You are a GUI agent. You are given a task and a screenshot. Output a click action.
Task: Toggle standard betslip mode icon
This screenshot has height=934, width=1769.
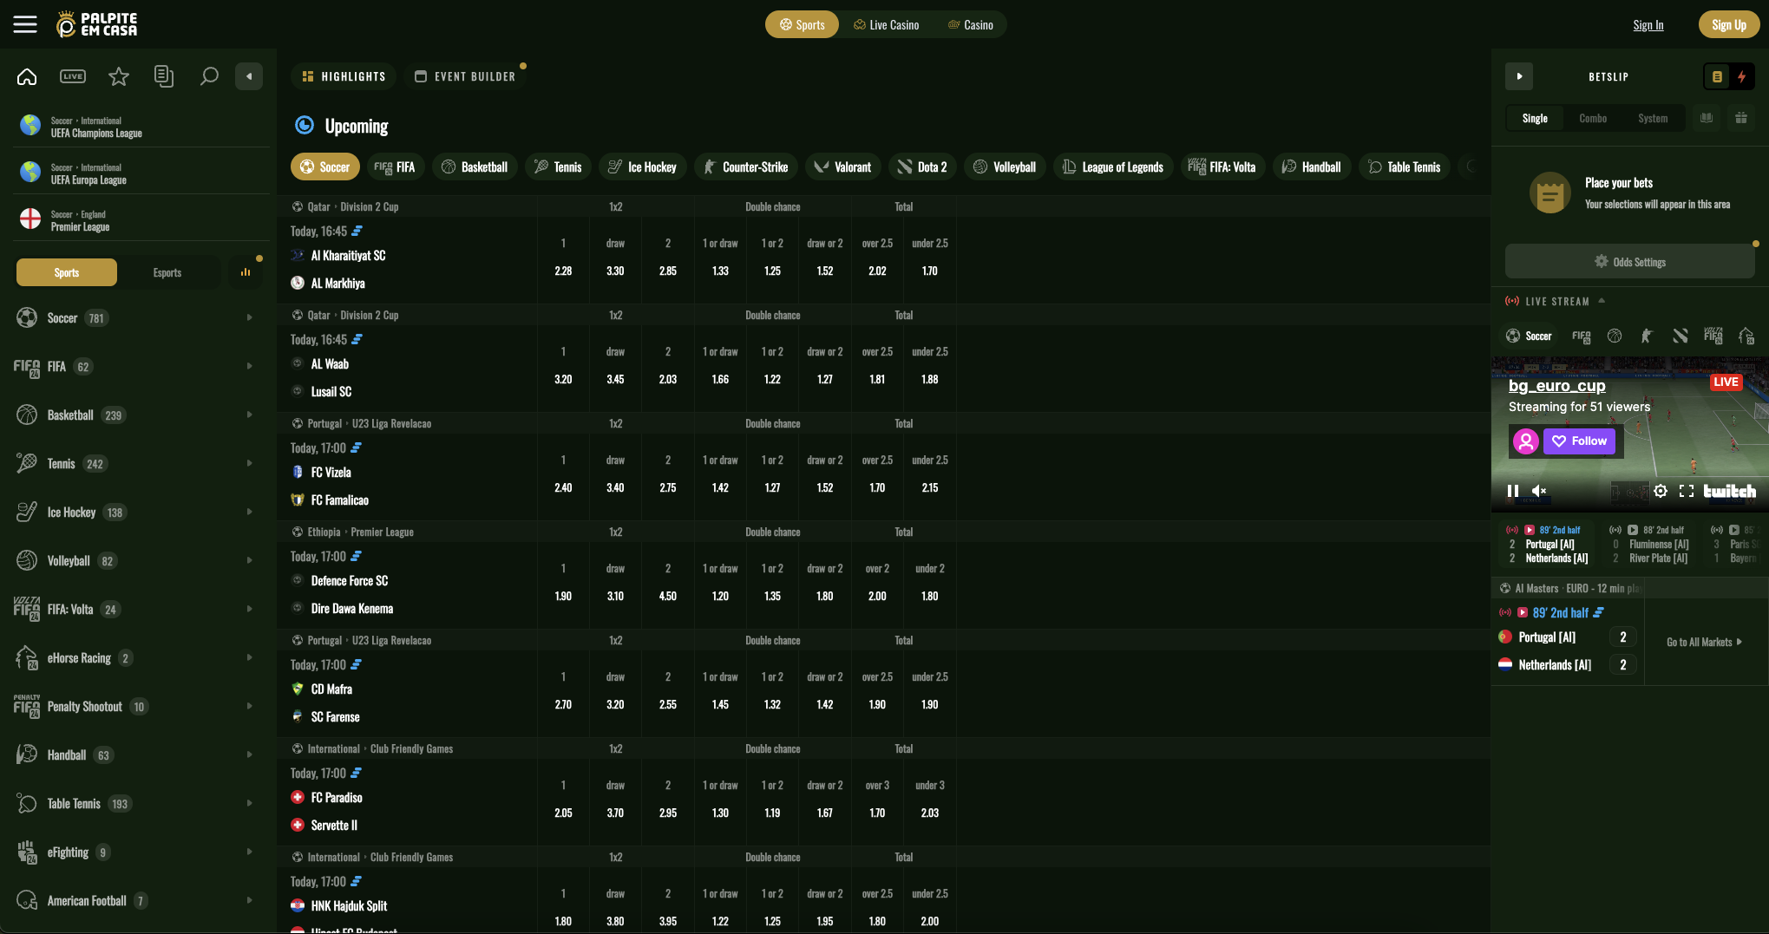pyautogui.click(x=1717, y=76)
